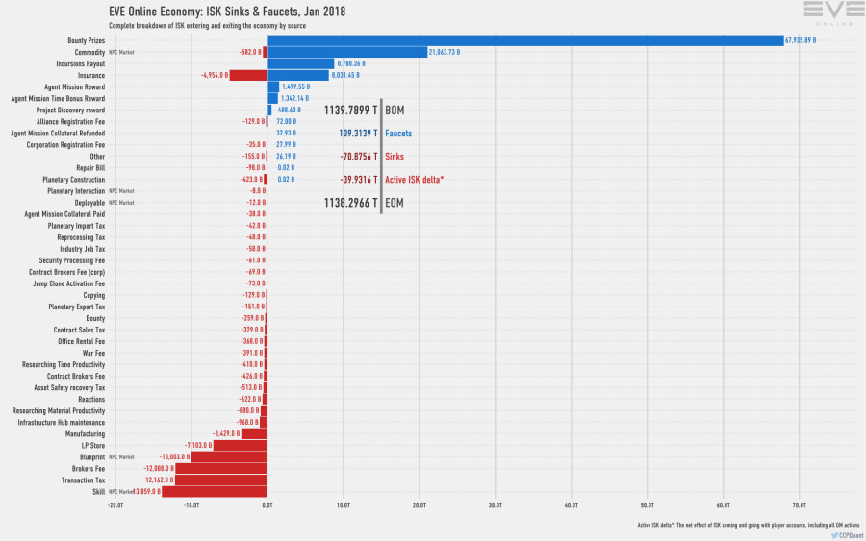The image size is (866, 541).
Task: Select the 'Incursions Payout' label
Action: click(81, 64)
